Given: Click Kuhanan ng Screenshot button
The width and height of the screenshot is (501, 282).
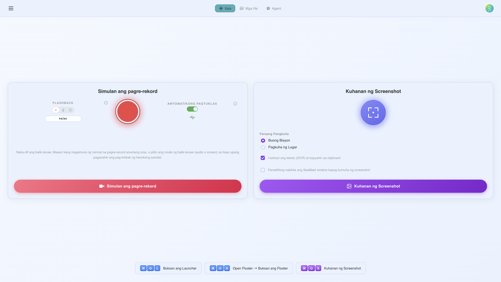Looking at the screenshot, I should 373,186.
